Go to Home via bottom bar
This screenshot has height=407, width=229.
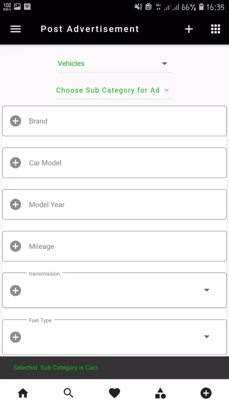(x=23, y=393)
